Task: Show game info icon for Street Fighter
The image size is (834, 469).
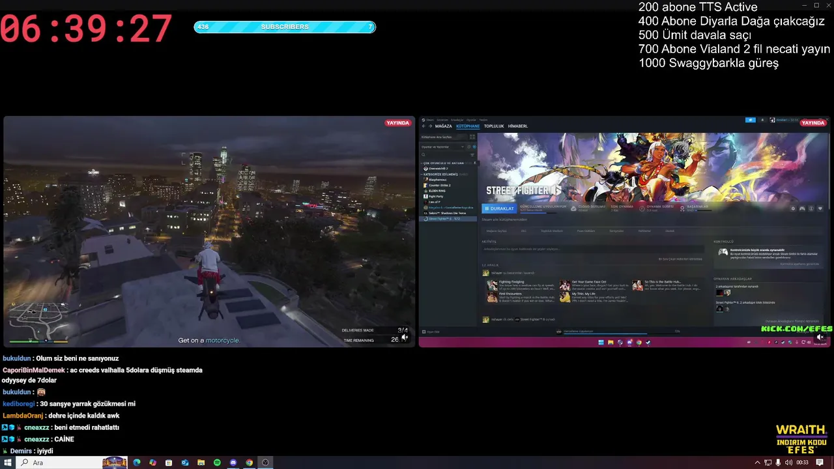Action: point(811,208)
